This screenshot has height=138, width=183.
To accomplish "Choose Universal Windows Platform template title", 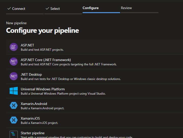I will (x=43, y=89).
